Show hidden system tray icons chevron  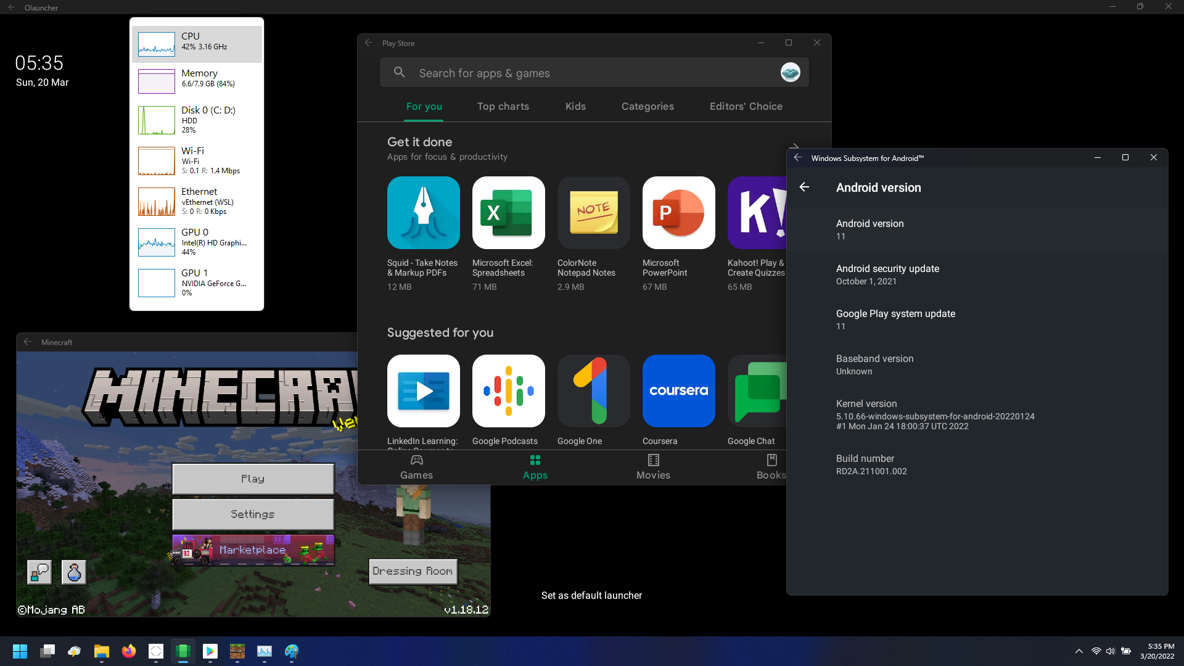pyautogui.click(x=1079, y=651)
